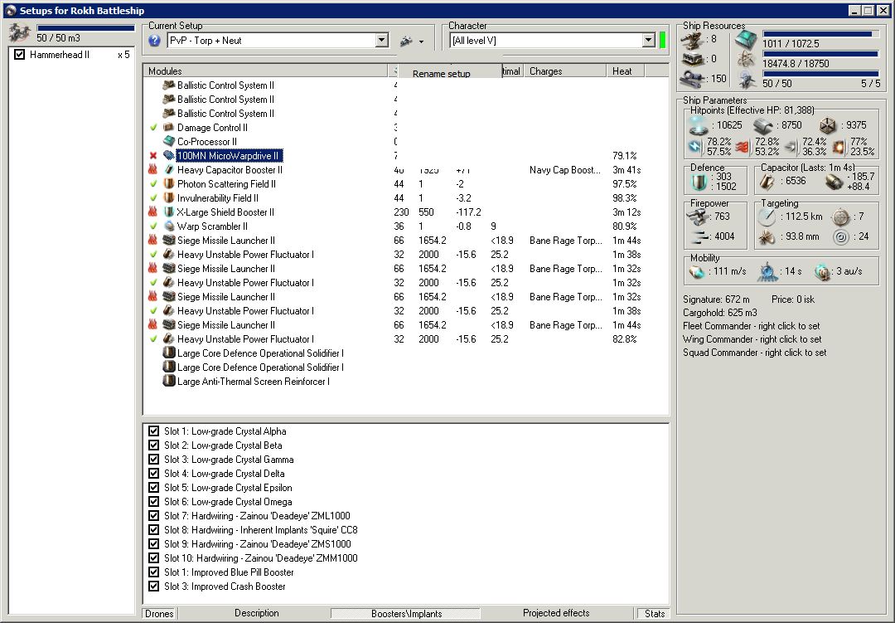Click the drone bay icon above Hammerhead II
Viewport: 895px width, 623px height.
pos(20,34)
